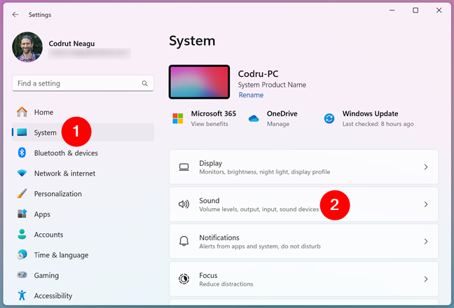Open the Sound settings title
This screenshot has height=308, width=454.
(209, 200)
